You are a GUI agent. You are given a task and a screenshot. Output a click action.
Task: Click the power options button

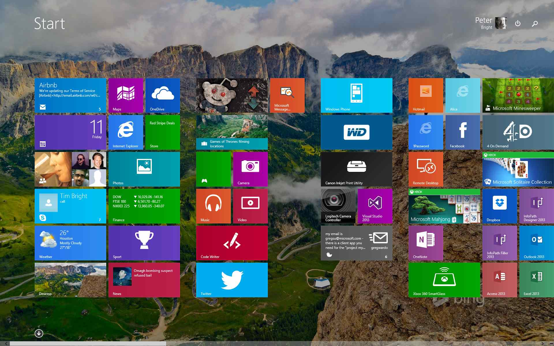pyautogui.click(x=518, y=23)
